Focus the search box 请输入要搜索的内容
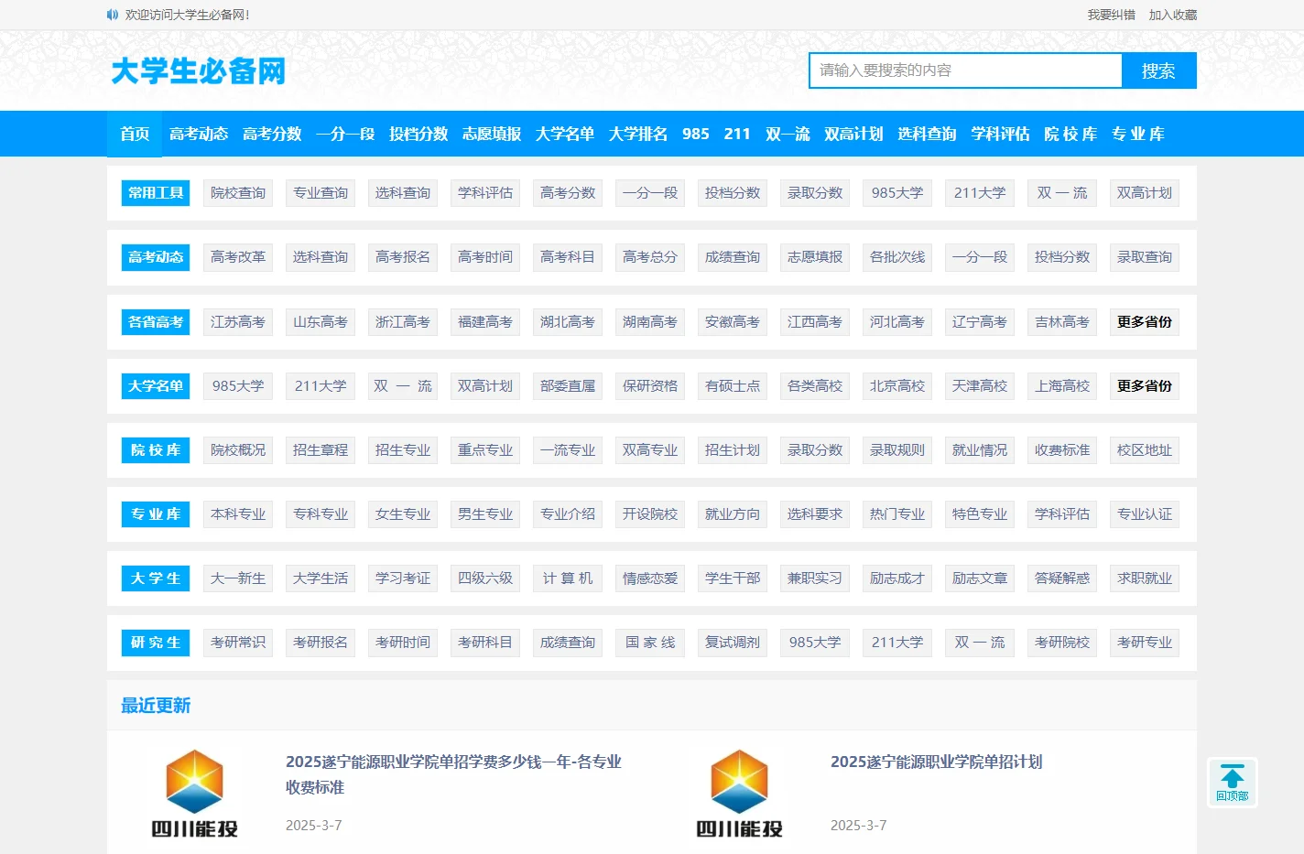The image size is (1304, 854). pos(965,70)
